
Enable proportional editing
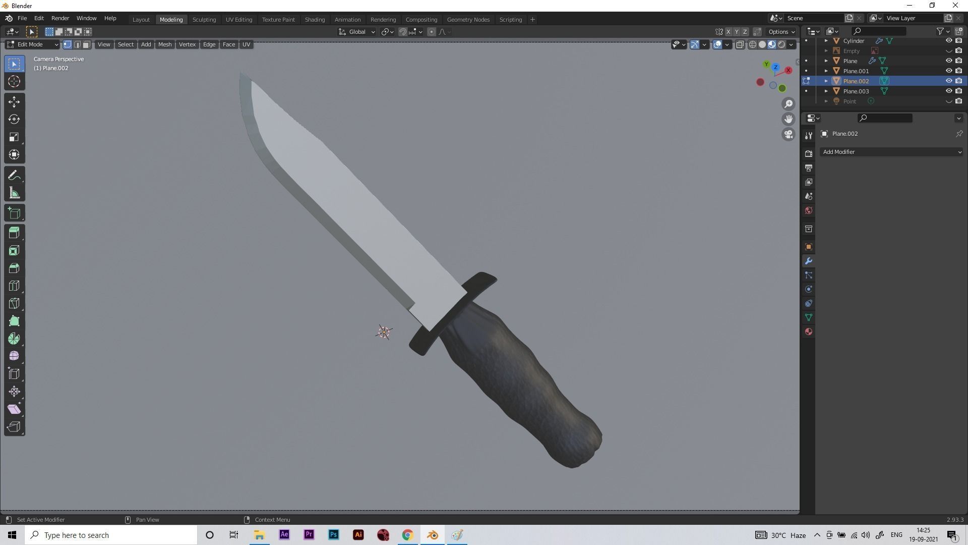coord(431,32)
